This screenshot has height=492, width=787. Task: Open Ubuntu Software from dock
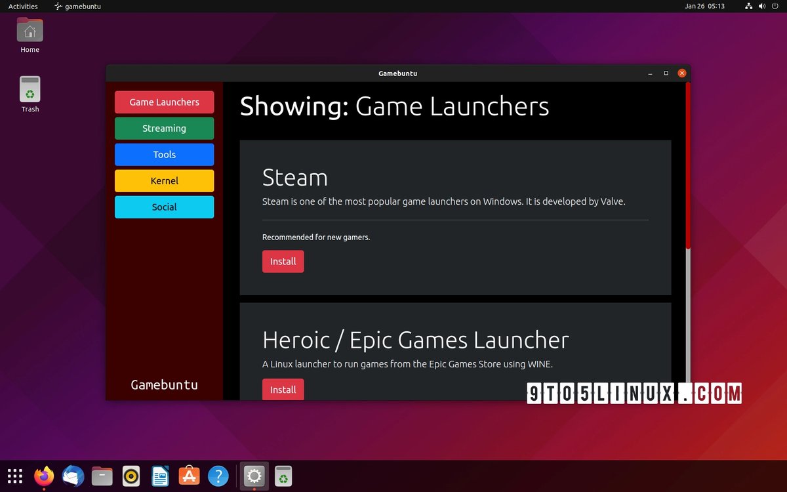(x=189, y=476)
